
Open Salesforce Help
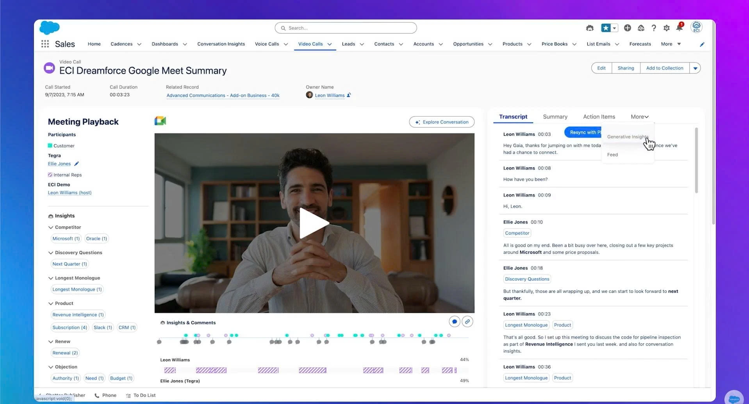(x=653, y=28)
